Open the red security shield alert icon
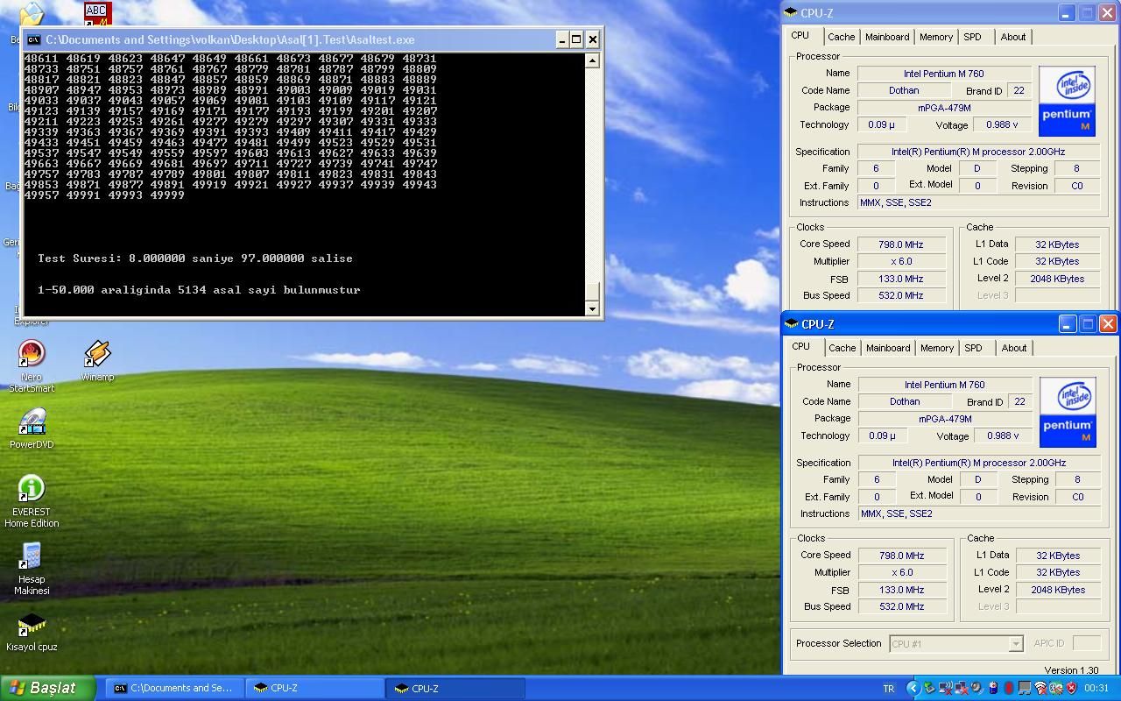1121x701 pixels. (1072, 688)
